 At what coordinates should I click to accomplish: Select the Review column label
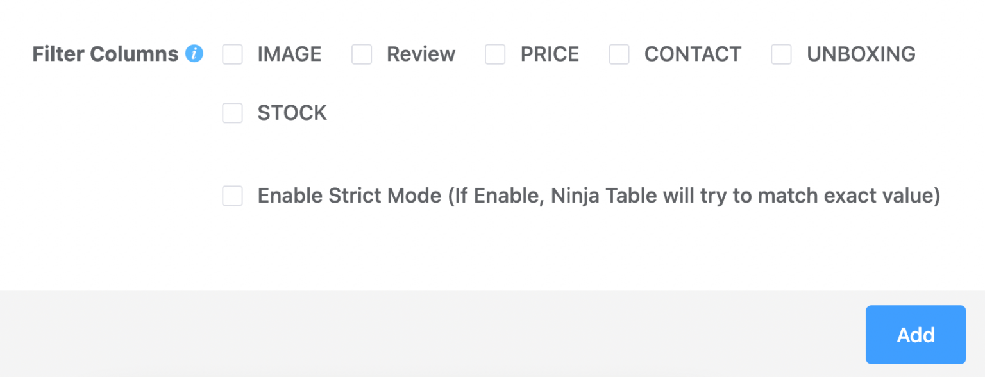click(421, 54)
